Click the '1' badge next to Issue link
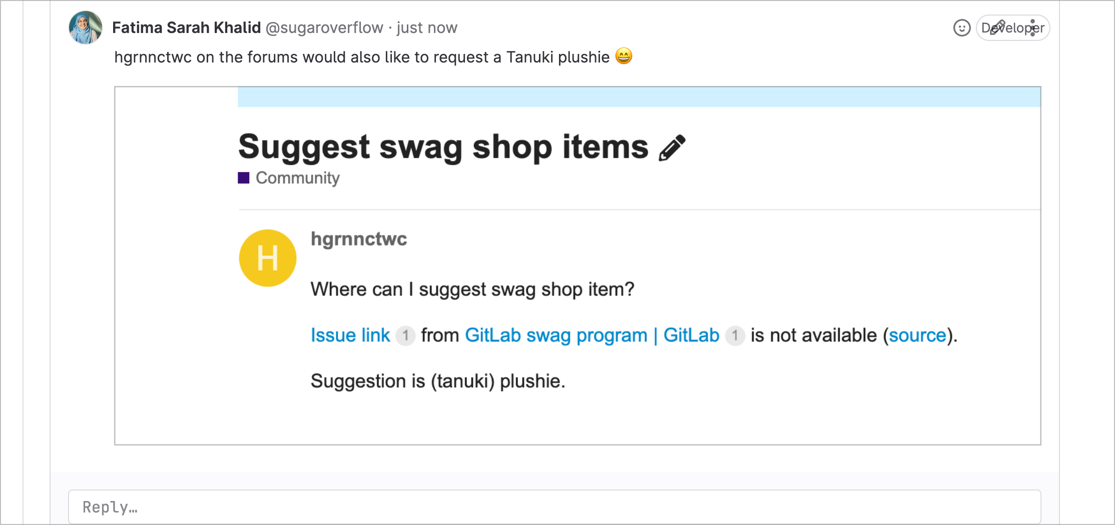This screenshot has width=1115, height=525. tap(405, 335)
